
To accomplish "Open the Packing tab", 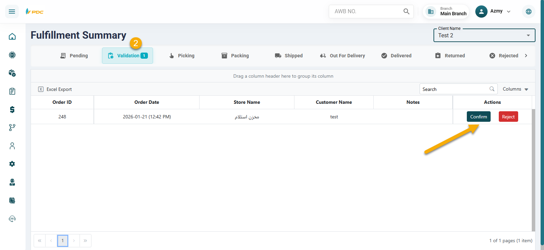I will click(235, 56).
